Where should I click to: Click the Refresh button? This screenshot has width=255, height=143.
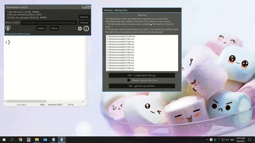[84, 17]
